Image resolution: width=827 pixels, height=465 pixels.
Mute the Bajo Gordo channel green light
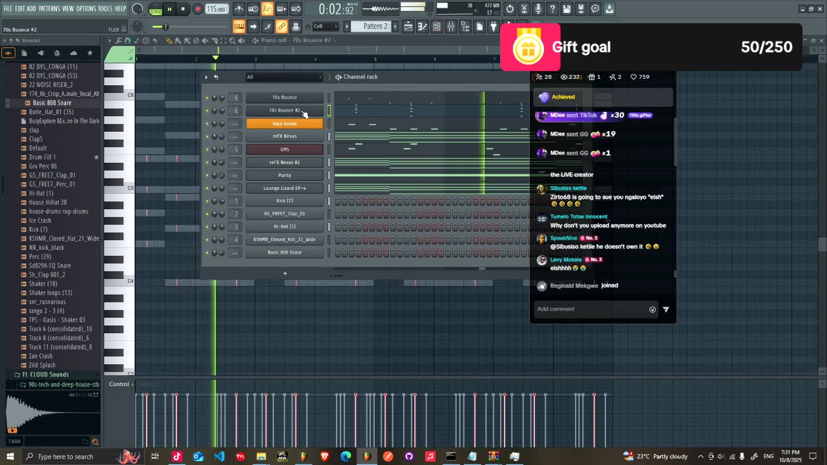coord(207,123)
